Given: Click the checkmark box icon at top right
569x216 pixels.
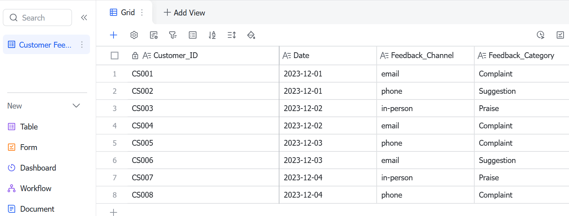Looking at the screenshot, I should pos(560,35).
